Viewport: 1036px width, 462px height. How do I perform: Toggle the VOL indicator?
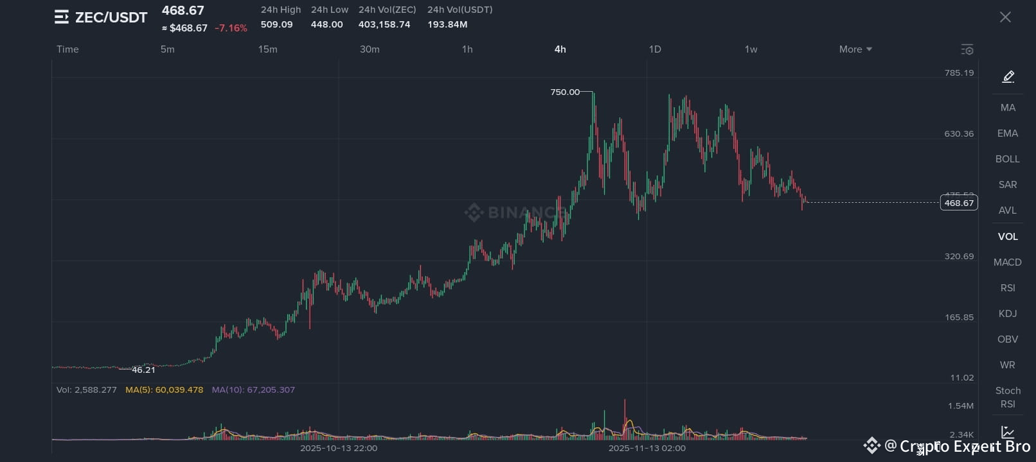coord(1008,237)
